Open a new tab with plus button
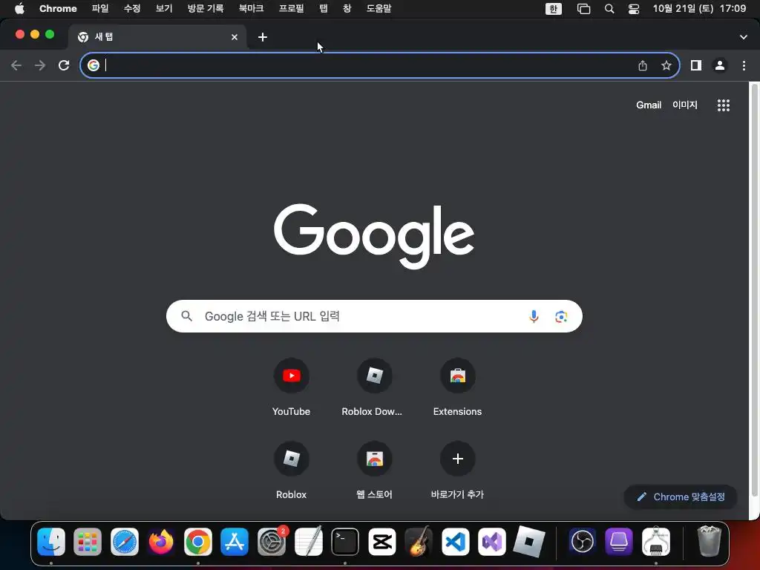 [263, 37]
